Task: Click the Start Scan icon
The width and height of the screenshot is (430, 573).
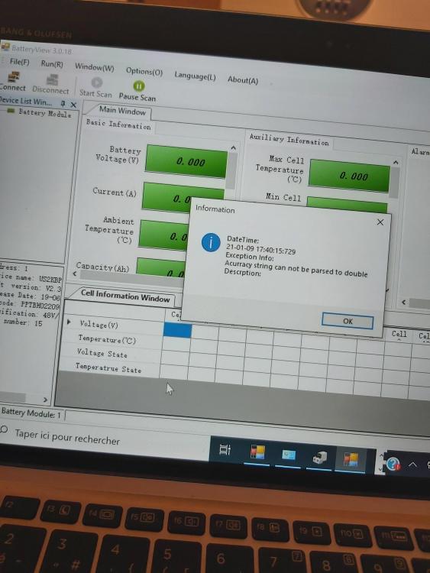Action: 97,83
